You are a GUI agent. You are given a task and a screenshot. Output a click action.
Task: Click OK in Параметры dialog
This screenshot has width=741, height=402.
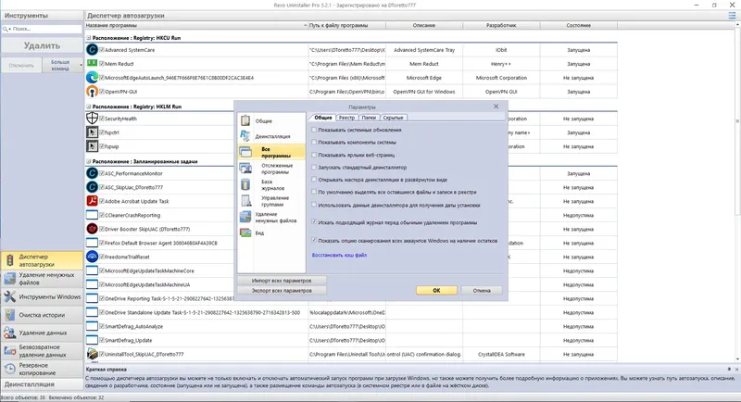pos(436,291)
